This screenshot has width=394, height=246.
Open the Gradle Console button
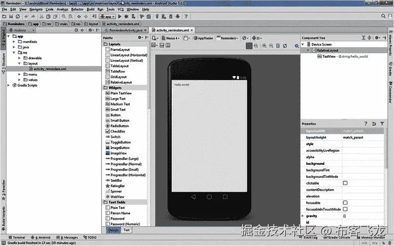pos(337,237)
